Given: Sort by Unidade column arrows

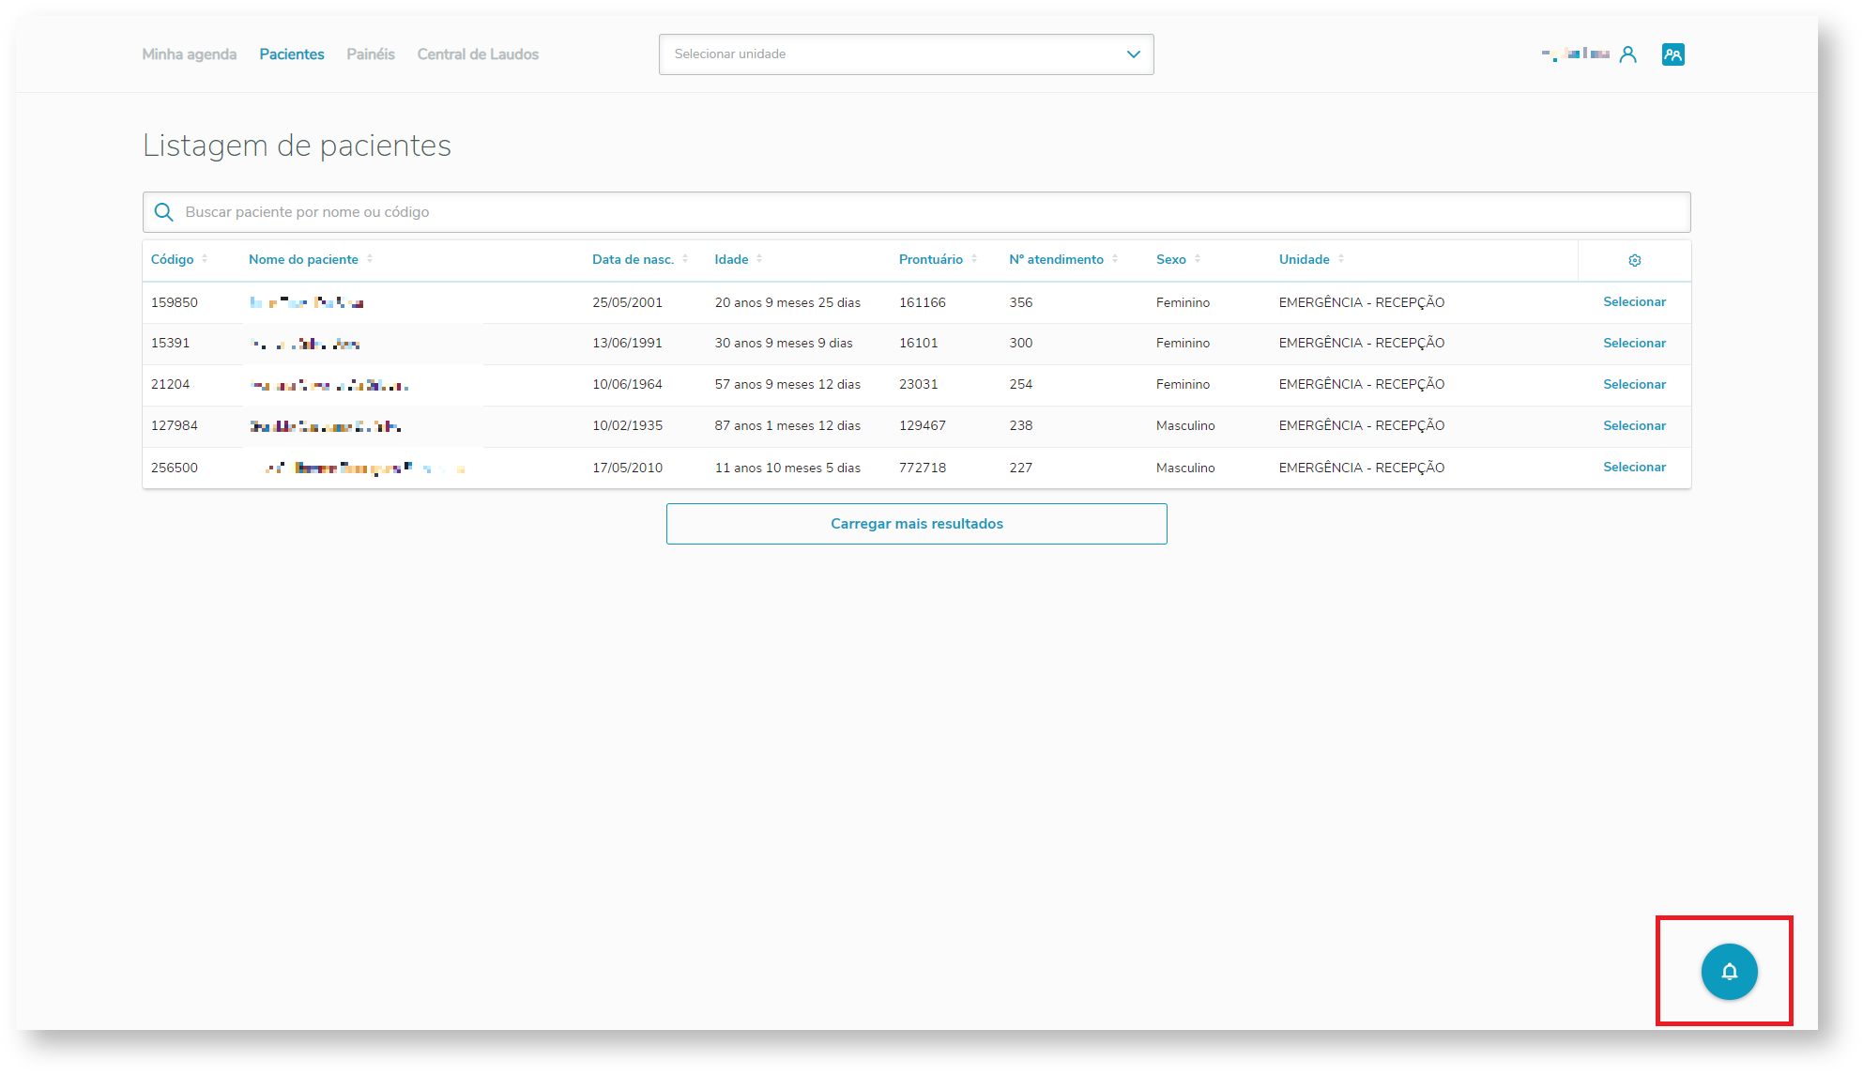Looking at the screenshot, I should point(1341,259).
